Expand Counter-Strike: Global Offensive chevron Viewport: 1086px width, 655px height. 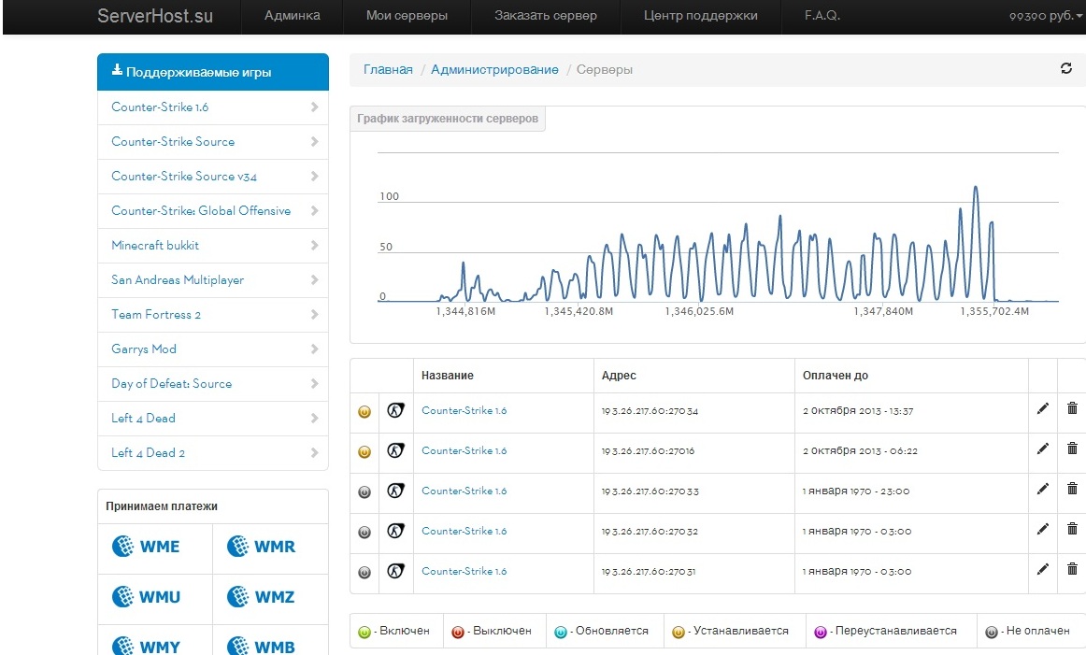point(314,210)
